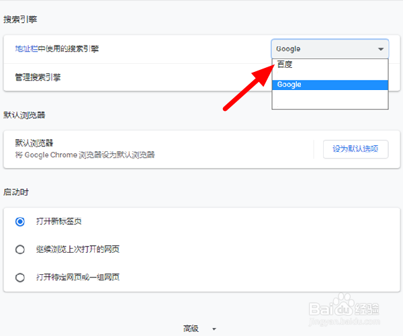Select 打开新标签页 radio option
Image resolution: width=403 pixels, height=336 pixels.
point(20,222)
